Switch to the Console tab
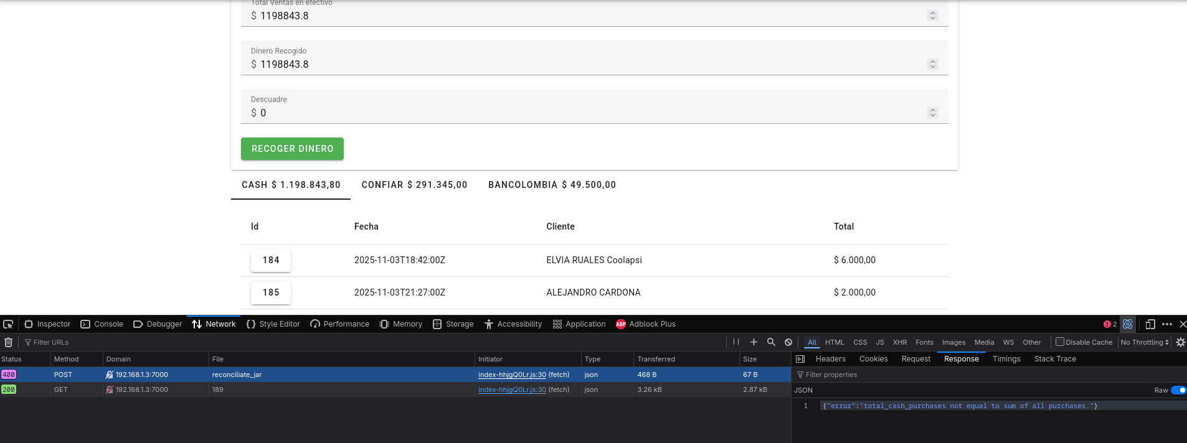Screen dimensions: 1187x443 click(x=102, y=324)
